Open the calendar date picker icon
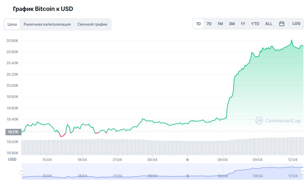 click(282, 23)
